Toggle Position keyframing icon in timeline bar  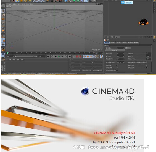[x=84, y=56]
